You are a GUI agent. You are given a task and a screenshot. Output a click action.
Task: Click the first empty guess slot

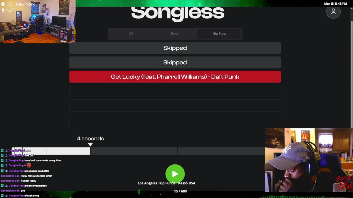175,91
